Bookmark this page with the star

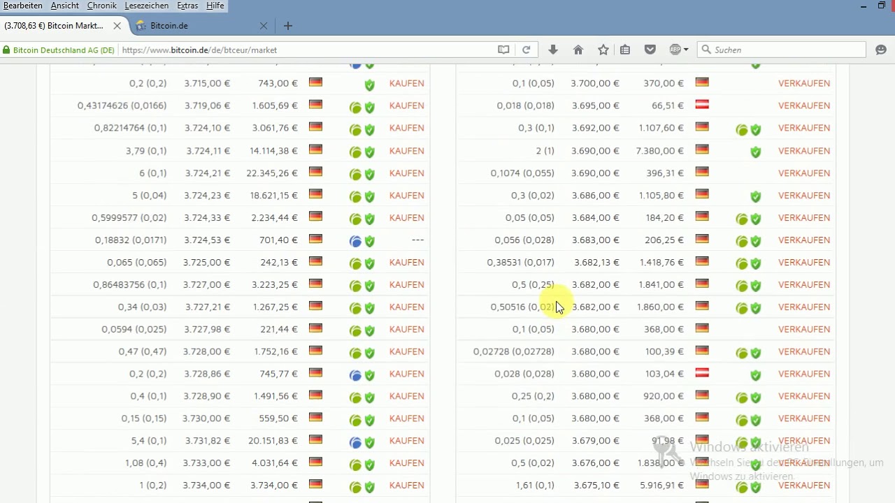click(x=603, y=50)
